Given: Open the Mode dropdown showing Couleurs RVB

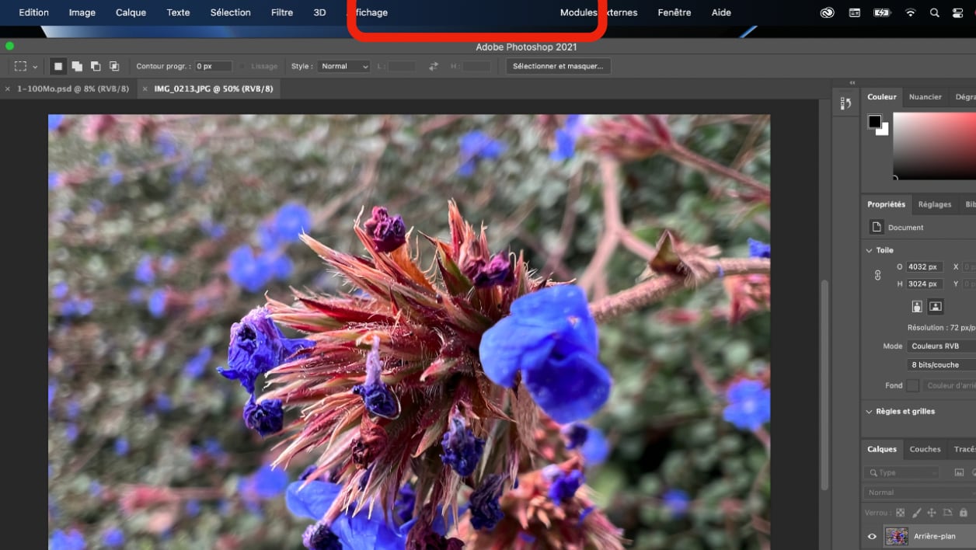Looking at the screenshot, I should click(940, 346).
